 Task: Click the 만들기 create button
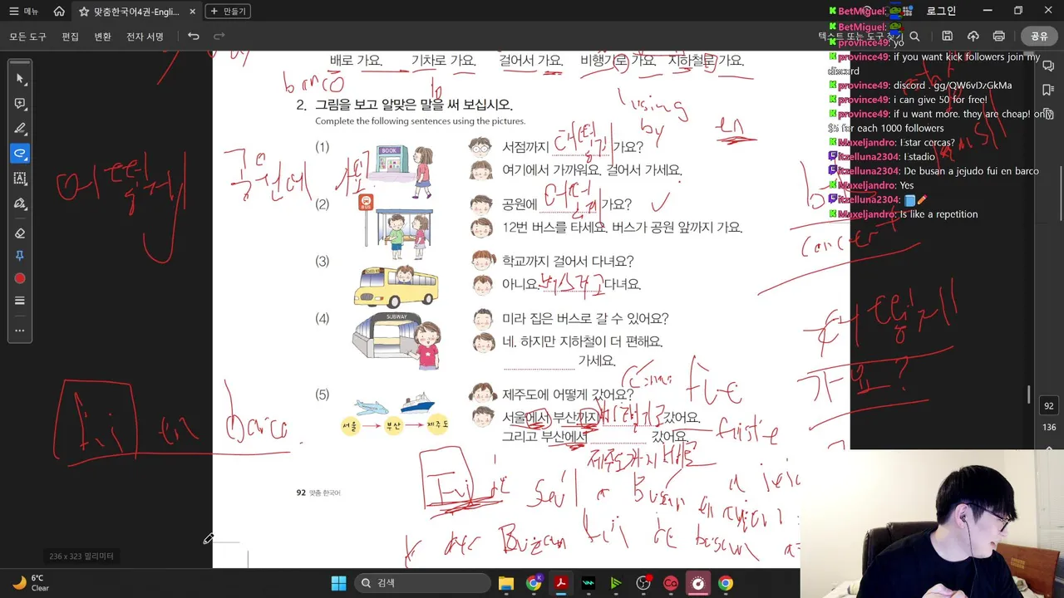[228, 12]
